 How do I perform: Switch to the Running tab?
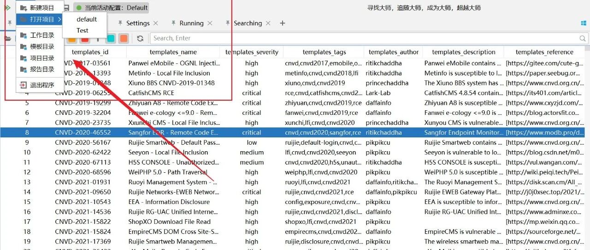(191, 23)
